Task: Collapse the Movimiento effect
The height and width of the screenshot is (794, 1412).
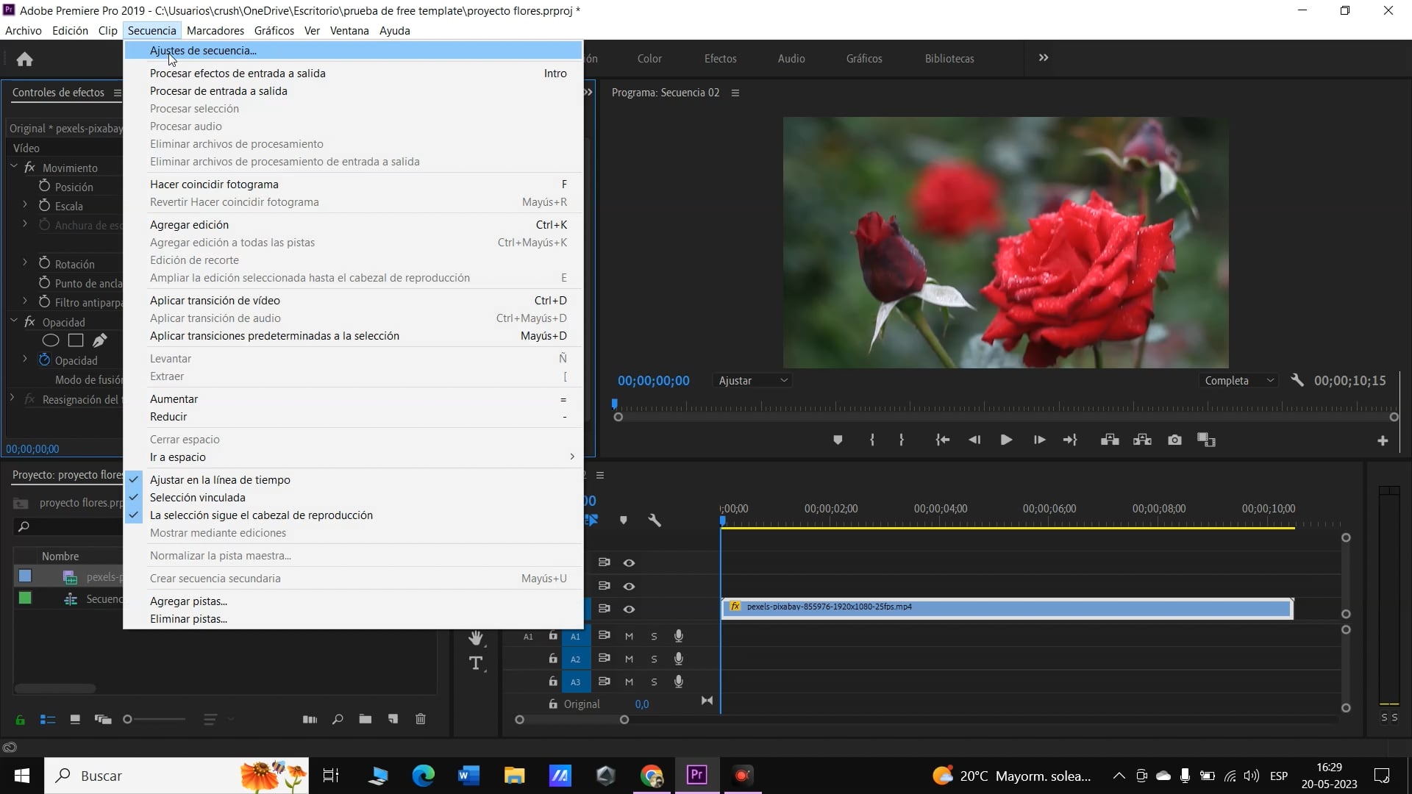Action: tap(14, 167)
